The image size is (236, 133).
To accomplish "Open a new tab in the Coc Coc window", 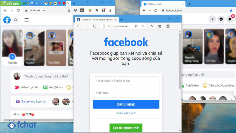I will [74, 3].
